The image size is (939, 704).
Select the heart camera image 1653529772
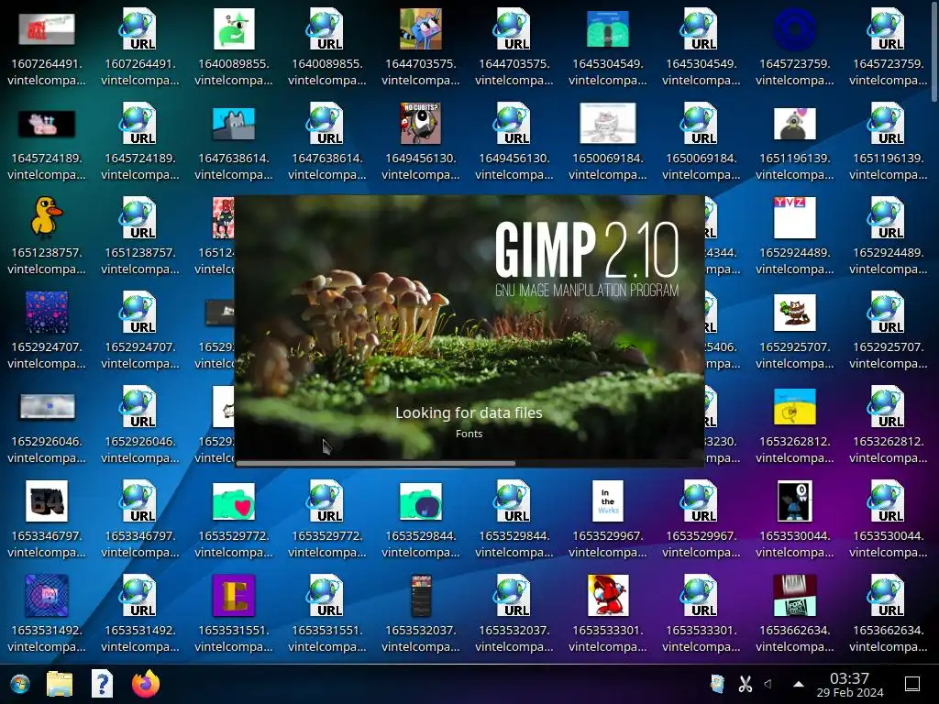click(234, 501)
